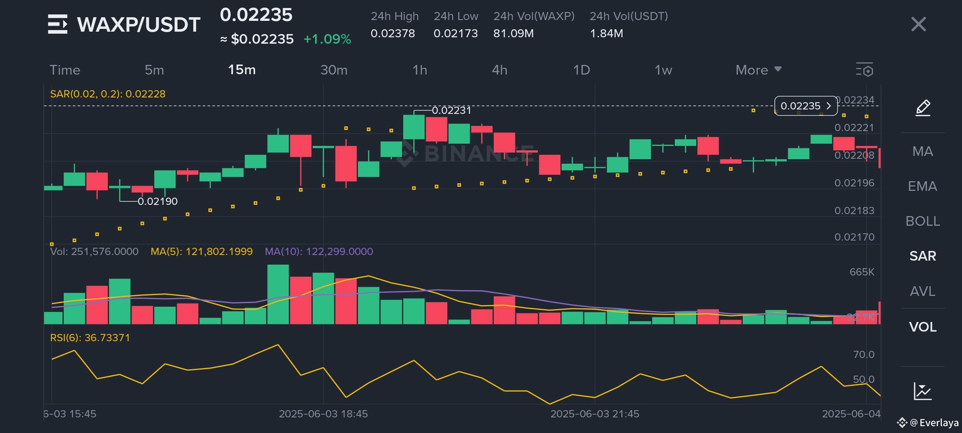
Task: Toggle the BOLL indicator
Action: [x=923, y=221]
